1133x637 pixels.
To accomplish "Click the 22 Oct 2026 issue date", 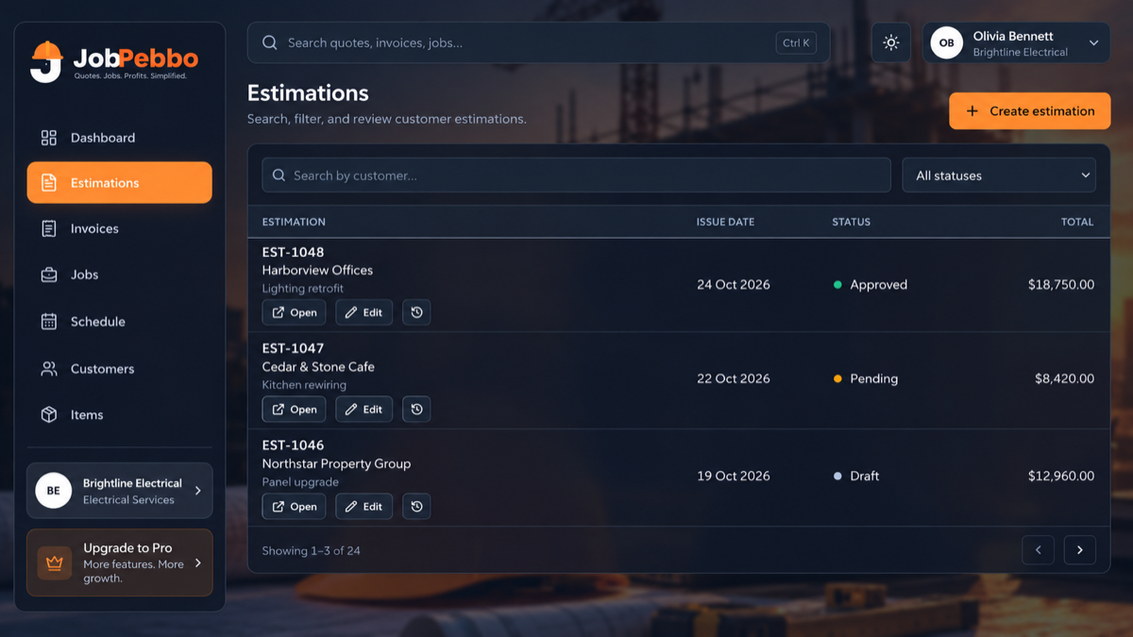I will pos(734,379).
